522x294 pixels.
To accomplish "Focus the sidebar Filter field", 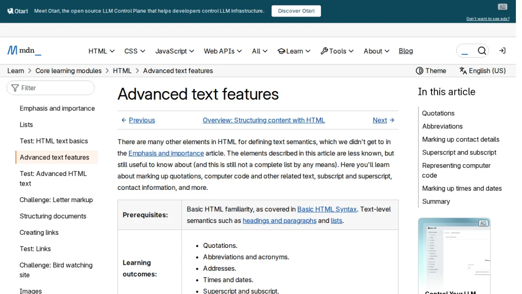I will click(x=50, y=88).
